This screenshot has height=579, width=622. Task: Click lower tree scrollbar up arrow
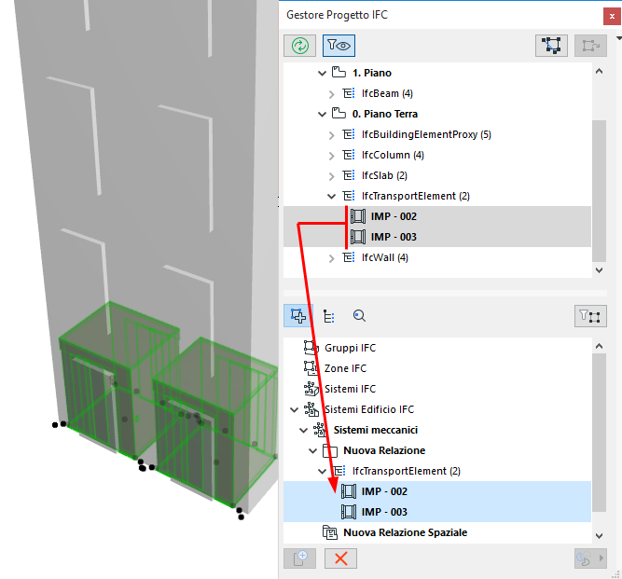[x=599, y=346]
